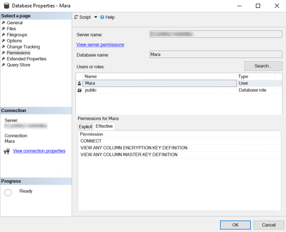This screenshot has width=286, height=232.
Task: Select VIEW ANY COLUMN MASTER KEY DEFINITION
Action: tap(179, 155)
